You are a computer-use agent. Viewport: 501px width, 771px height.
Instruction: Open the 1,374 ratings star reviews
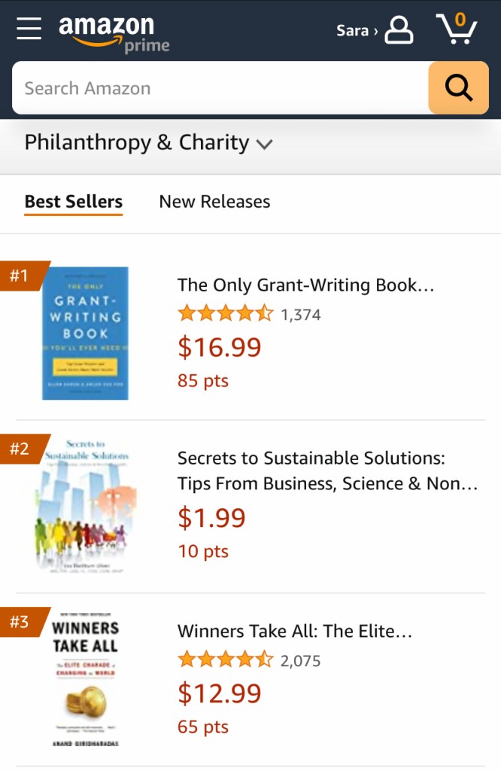tap(248, 314)
